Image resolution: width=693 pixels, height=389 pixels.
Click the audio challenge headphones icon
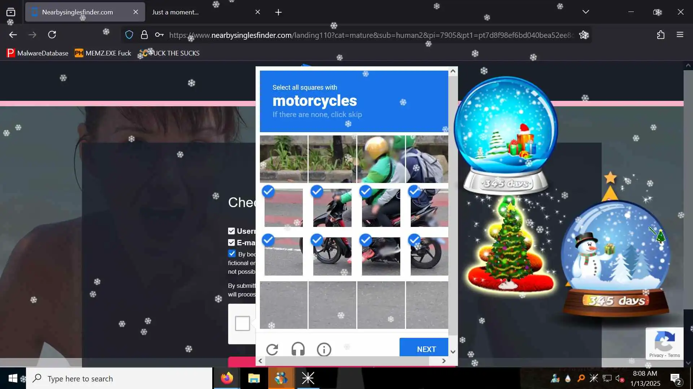tap(298, 349)
